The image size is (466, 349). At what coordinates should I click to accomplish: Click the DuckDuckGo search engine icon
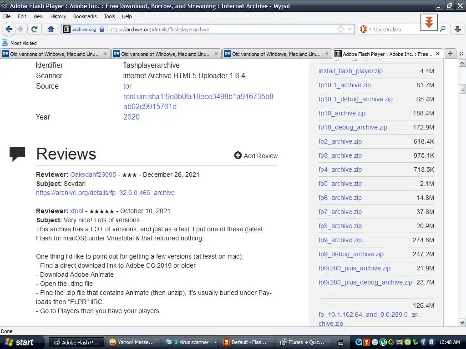tap(363, 29)
